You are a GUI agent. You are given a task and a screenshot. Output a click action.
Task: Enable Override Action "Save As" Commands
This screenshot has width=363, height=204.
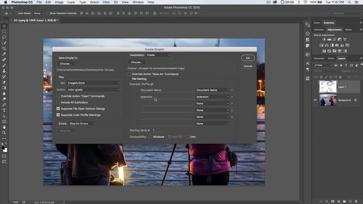(x=129, y=74)
